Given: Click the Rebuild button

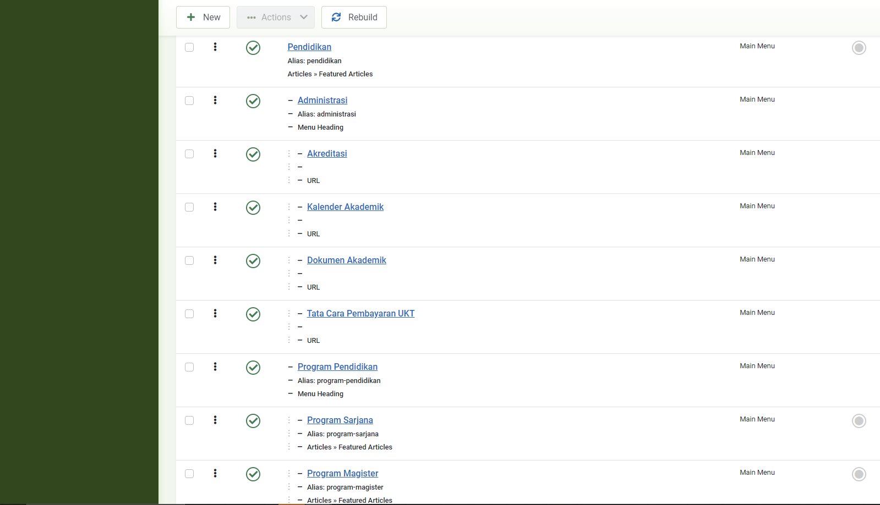Looking at the screenshot, I should click(354, 17).
